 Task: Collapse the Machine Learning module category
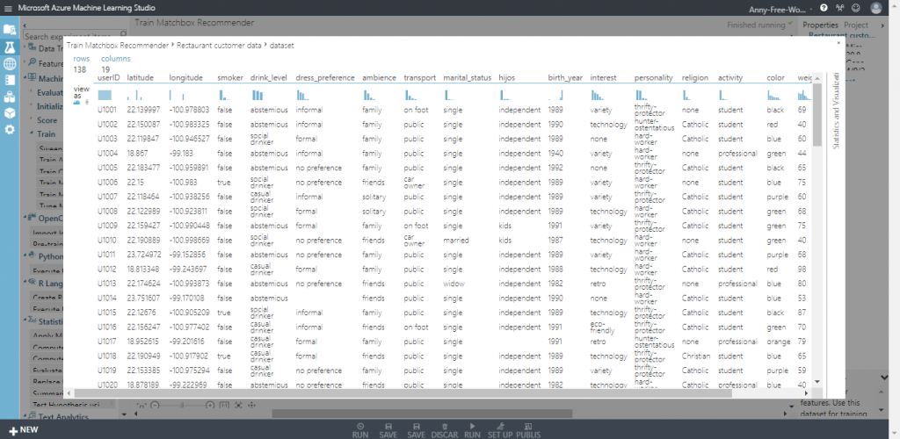tap(24, 78)
